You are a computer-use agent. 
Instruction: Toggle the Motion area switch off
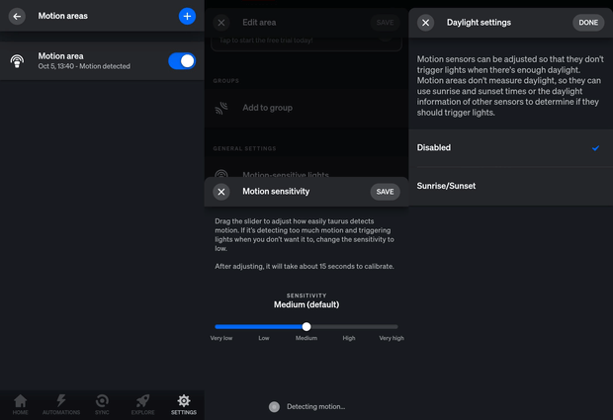(182, 61)
